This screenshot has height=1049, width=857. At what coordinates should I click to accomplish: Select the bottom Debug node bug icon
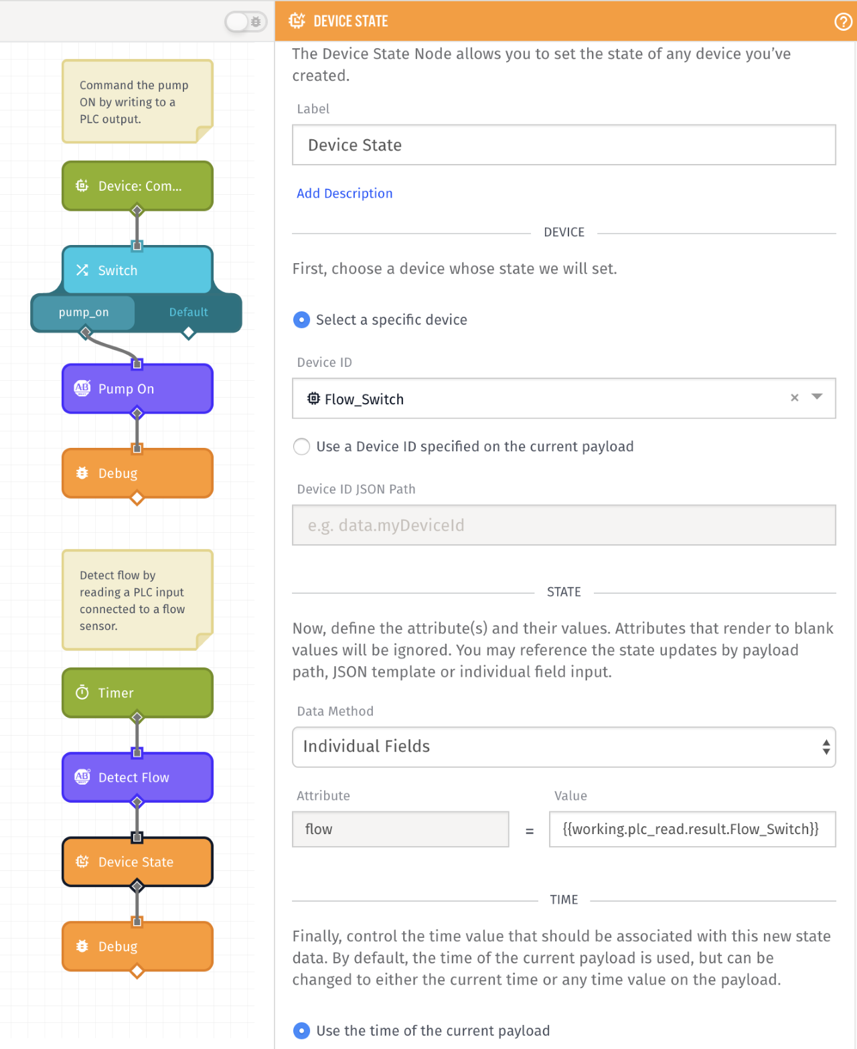[82, 946]
